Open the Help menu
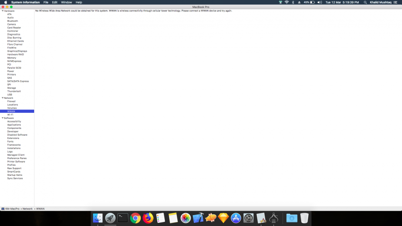Image resolution: width=402 pixels, height=226 pixels. coord(79,2)
